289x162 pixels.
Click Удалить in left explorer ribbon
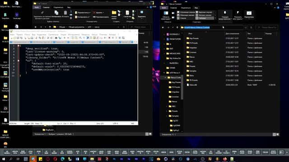coord(98,13)
